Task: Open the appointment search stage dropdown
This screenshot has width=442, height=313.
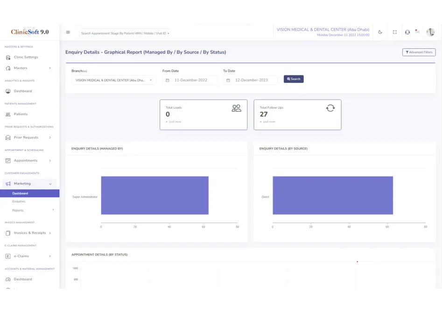Action: click(x=125, y=33)
